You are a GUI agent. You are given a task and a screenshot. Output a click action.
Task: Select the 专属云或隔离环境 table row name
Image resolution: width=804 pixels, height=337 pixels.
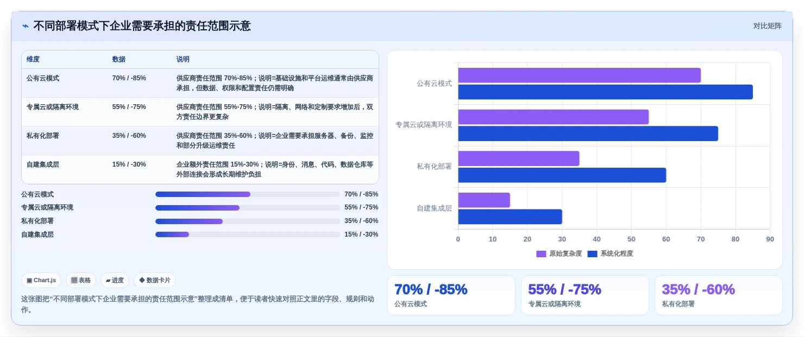(x=53, y=107)
